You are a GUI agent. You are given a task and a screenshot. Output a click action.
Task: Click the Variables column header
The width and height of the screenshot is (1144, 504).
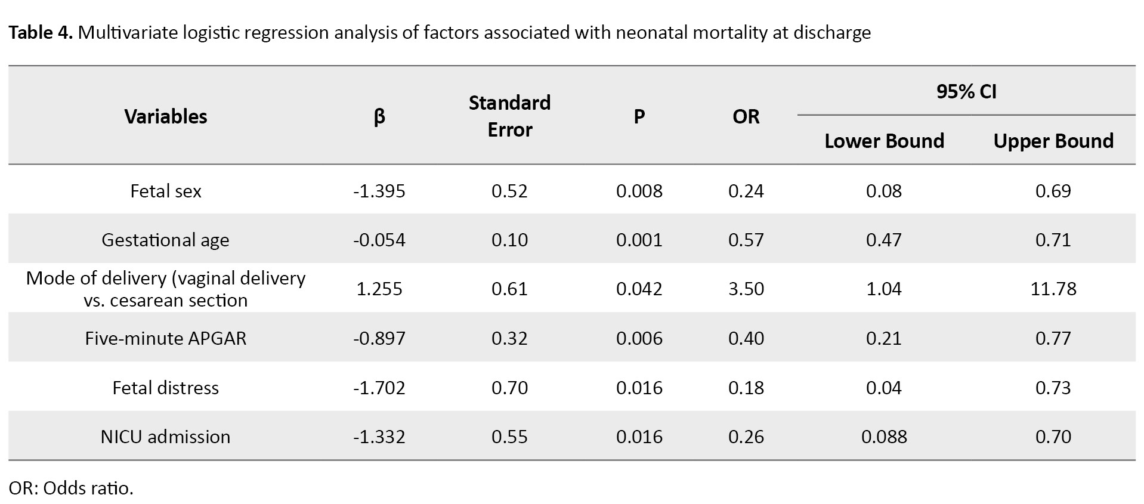[166, 116]
